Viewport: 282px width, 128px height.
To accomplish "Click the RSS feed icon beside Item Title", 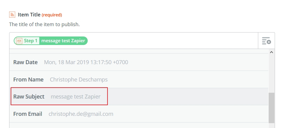I will coord(12,15).
